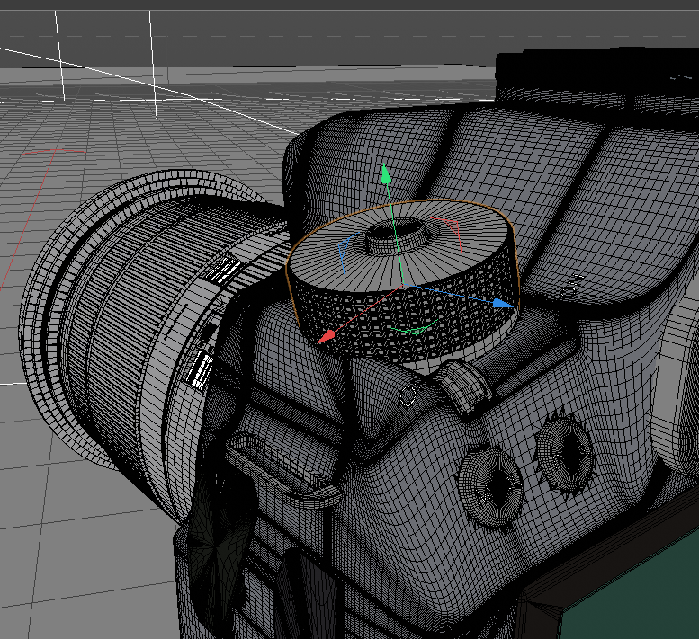
Task: Select the small lever below the orange-outlined dial
Action: (464, 387)
